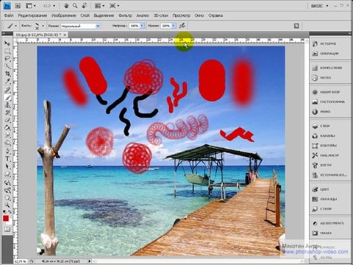Toggle Brushes panel button in options bar
The height and width of the screenshot is (265, 353).
tap(296, 26)
